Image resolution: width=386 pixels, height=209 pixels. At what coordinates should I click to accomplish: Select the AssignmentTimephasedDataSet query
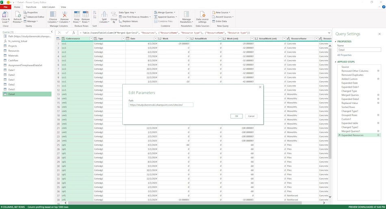pyautogui.click(x=27, y=65)
